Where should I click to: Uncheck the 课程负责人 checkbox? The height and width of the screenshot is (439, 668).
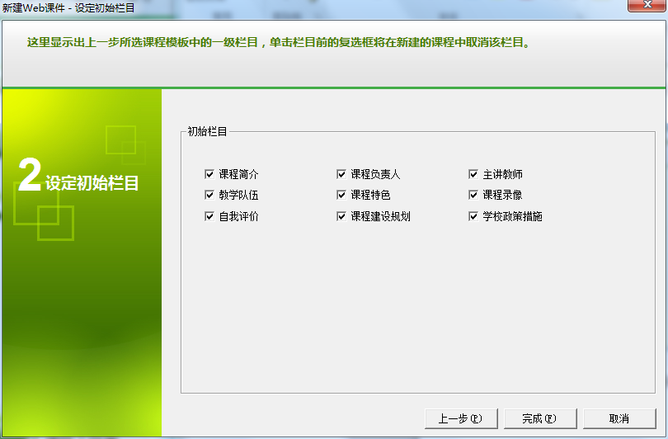tap(341, 175)
